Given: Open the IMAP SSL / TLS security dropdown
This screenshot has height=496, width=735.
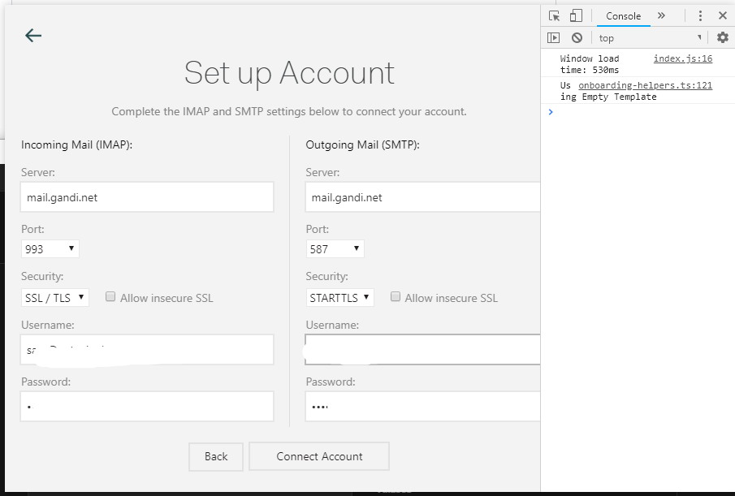Looking at the screenshot, I should coord(55,297).
